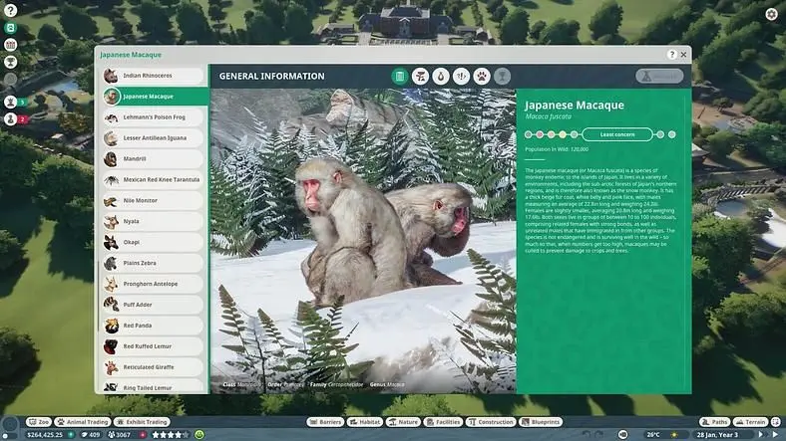The image size is (786, 441).
Task: Open the Barriers build menu
Action: (325, 422)
